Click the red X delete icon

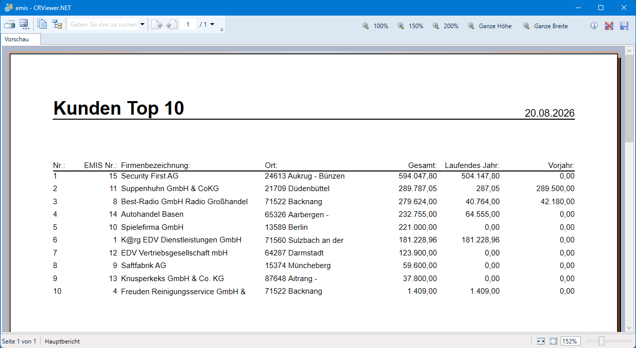609,26
